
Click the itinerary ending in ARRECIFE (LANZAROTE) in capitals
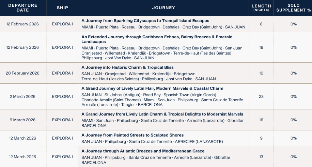coord(152,142)
